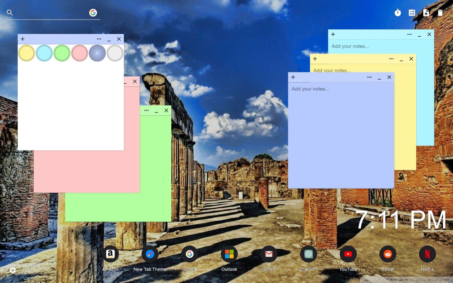453x283 pixels.
Task: Open the timer stopwatch icon
Action: [x=398, y=13]
